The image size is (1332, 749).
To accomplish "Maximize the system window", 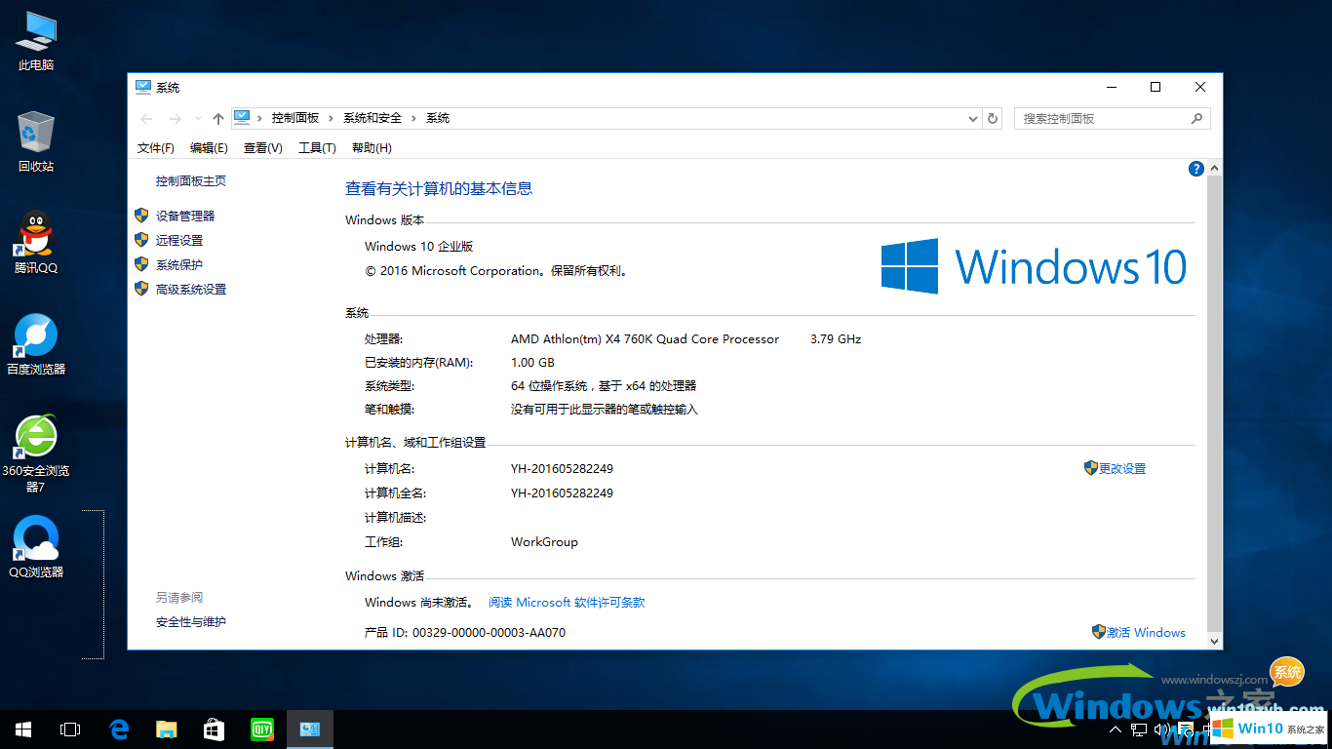I will 1156,87.
